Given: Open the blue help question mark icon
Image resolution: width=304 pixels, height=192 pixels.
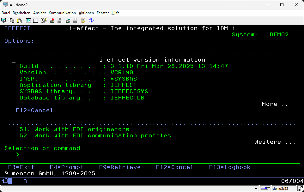Looking at the screenshot, I should [x=91, y=21].
